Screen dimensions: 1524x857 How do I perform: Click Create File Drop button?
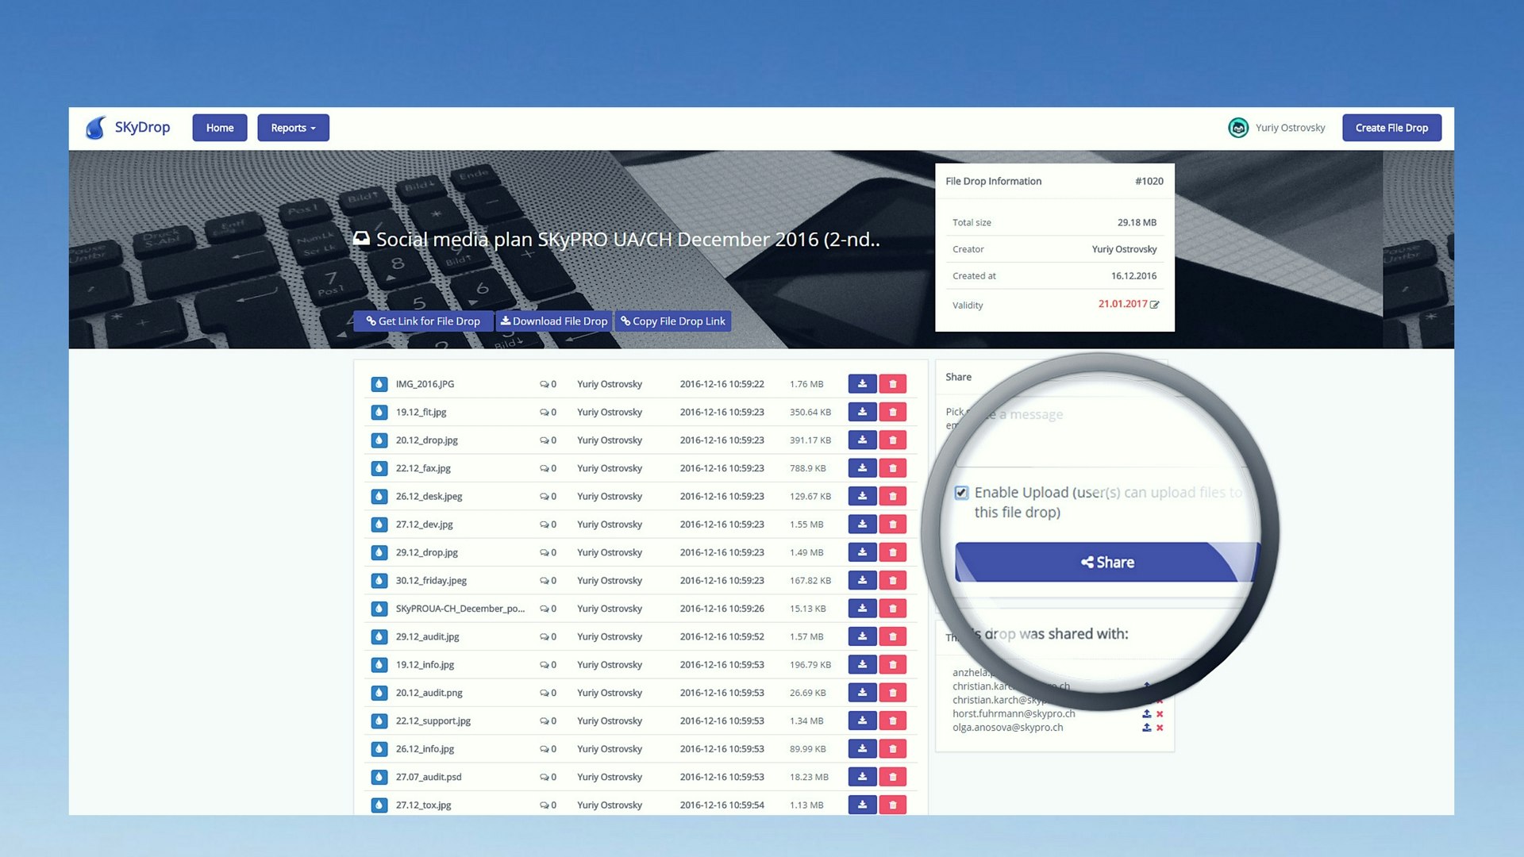(1391, 128)
